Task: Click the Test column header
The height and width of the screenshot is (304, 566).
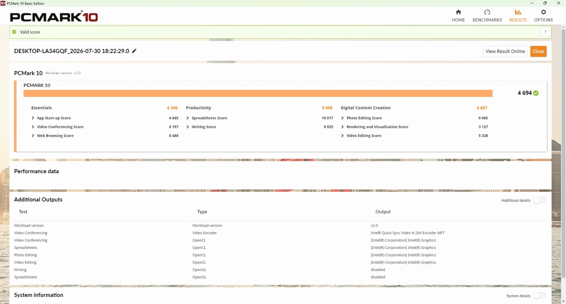Action: pyautogui.click(x=23, y=212)
